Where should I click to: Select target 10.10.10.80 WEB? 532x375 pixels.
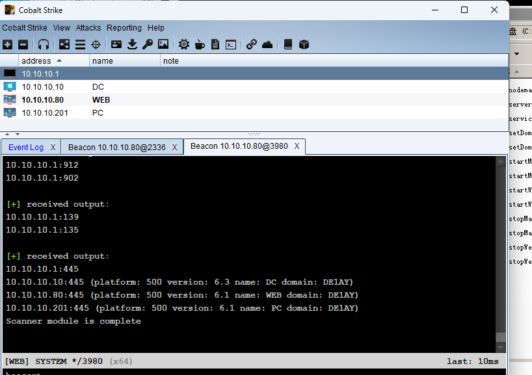tap(254, 99)
